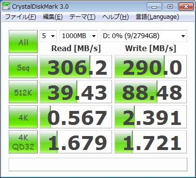Screen dimensions: 196x178
Task: Click the 4K read result 0.567
Action: (x=76, y=117)
